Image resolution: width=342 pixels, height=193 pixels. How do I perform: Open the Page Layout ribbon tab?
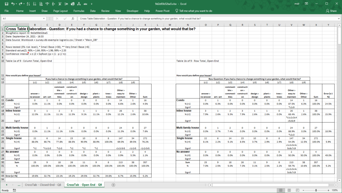60,11
